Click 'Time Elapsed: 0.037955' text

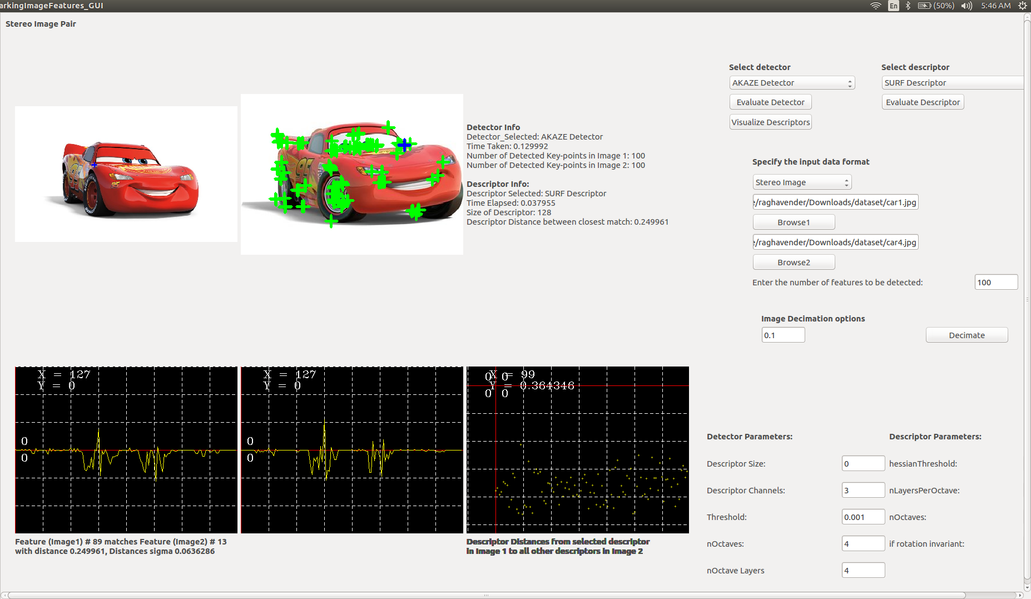click(510, 203)
